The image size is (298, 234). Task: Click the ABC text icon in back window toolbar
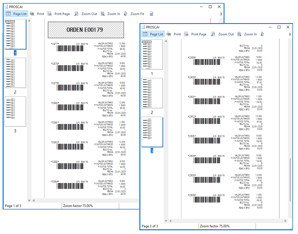tap(152, 14)
